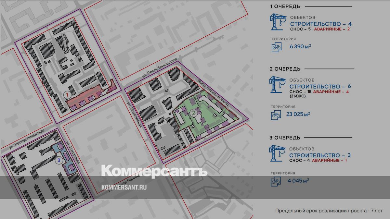Click the crane icon for 1 очередь

(x=277, y=22)
